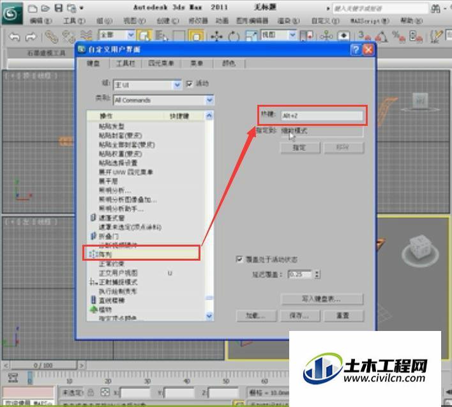
Task: Open the MAXScript(M) menu
Action: [x=370, y=21]
